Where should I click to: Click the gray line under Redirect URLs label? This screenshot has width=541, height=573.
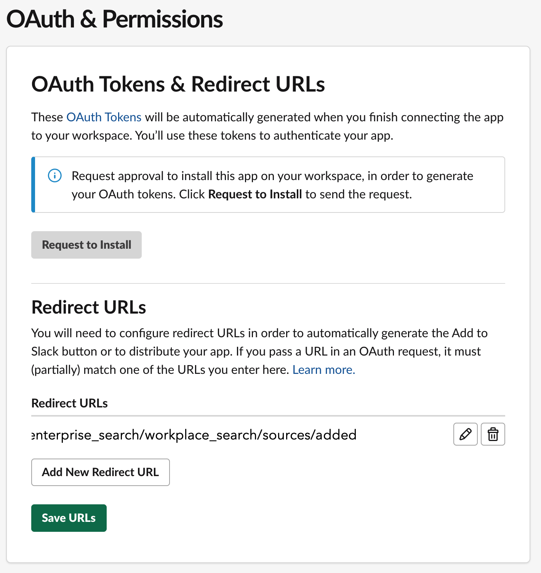268,415
